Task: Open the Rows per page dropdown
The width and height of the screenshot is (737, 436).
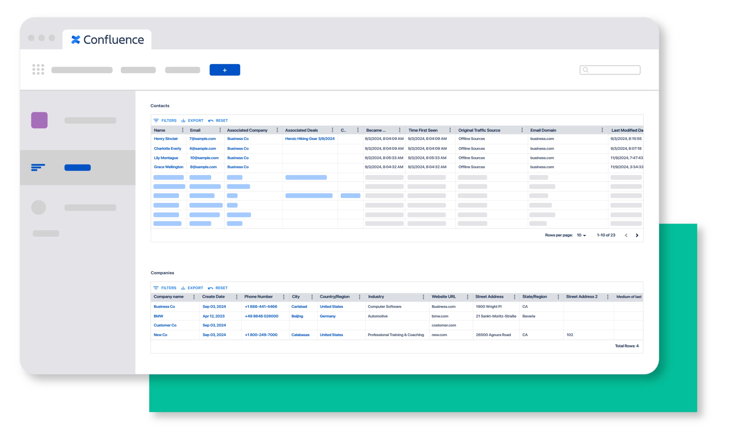Action: pyautogui.click(x=581, y=235)
